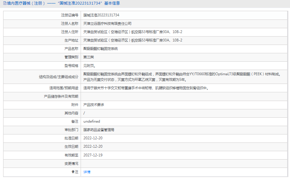Select management category value 第三类
This screenshot has width=290, height=178.
click(89, 57)
